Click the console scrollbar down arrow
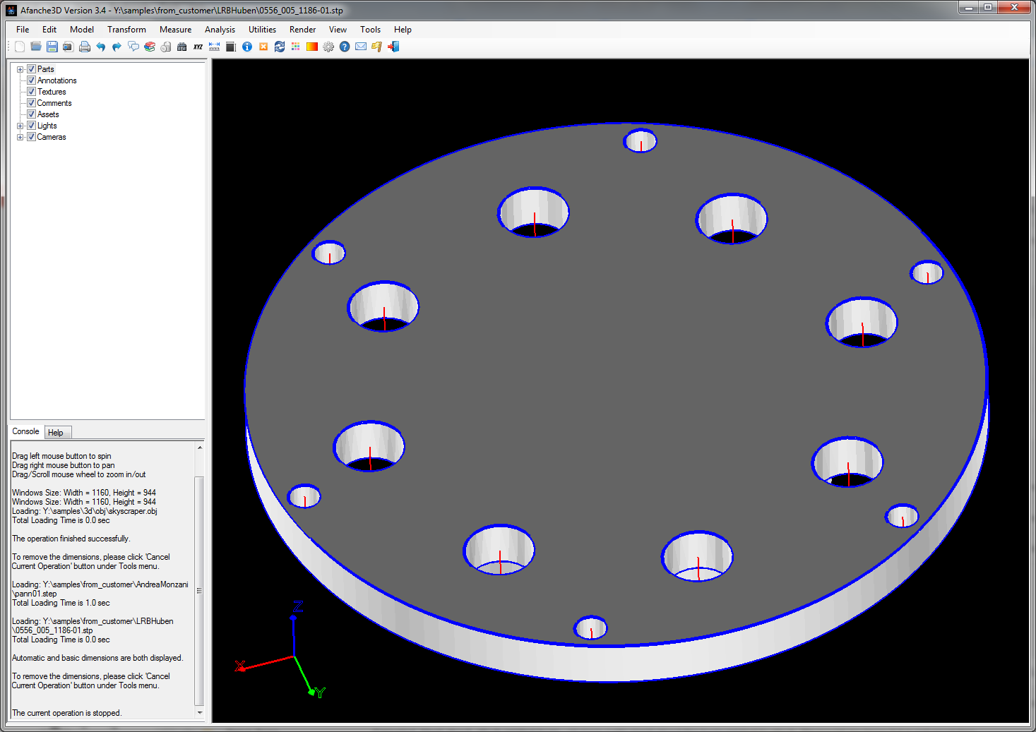This screenshot has width=1036, height=732. (x=200, y=713)
